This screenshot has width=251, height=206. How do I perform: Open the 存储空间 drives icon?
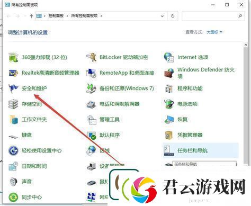point(13,104)
